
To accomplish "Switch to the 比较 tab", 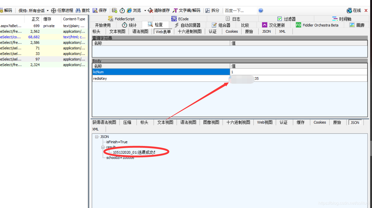I will (x=245, y=25).
